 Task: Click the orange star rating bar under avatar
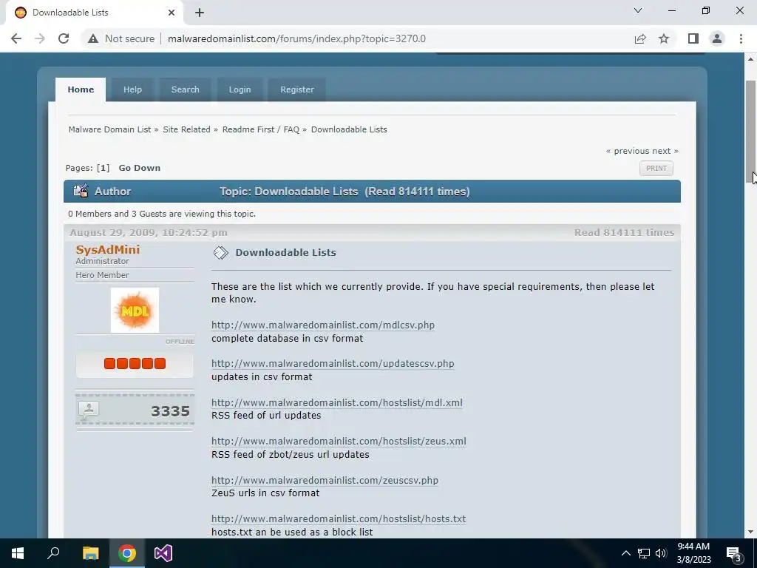tap(135, 364)
